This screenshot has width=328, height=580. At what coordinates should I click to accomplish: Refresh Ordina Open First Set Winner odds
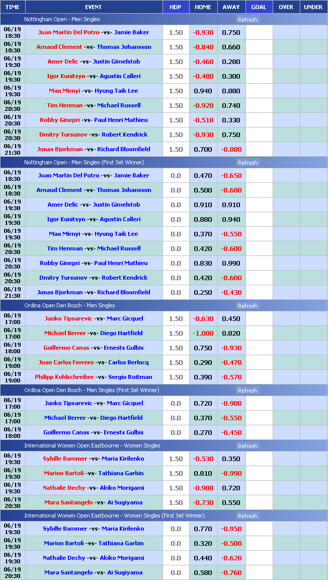point(247,391)
